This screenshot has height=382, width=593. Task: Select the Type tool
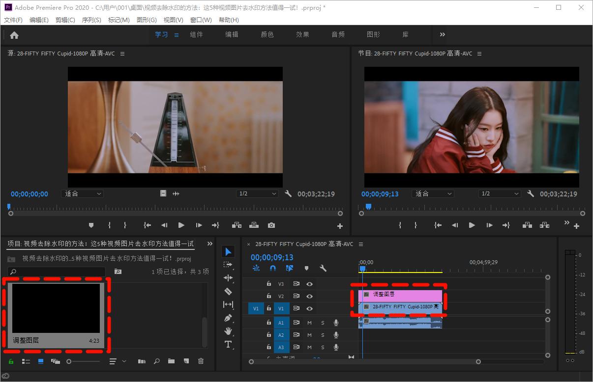click(228, 344)
